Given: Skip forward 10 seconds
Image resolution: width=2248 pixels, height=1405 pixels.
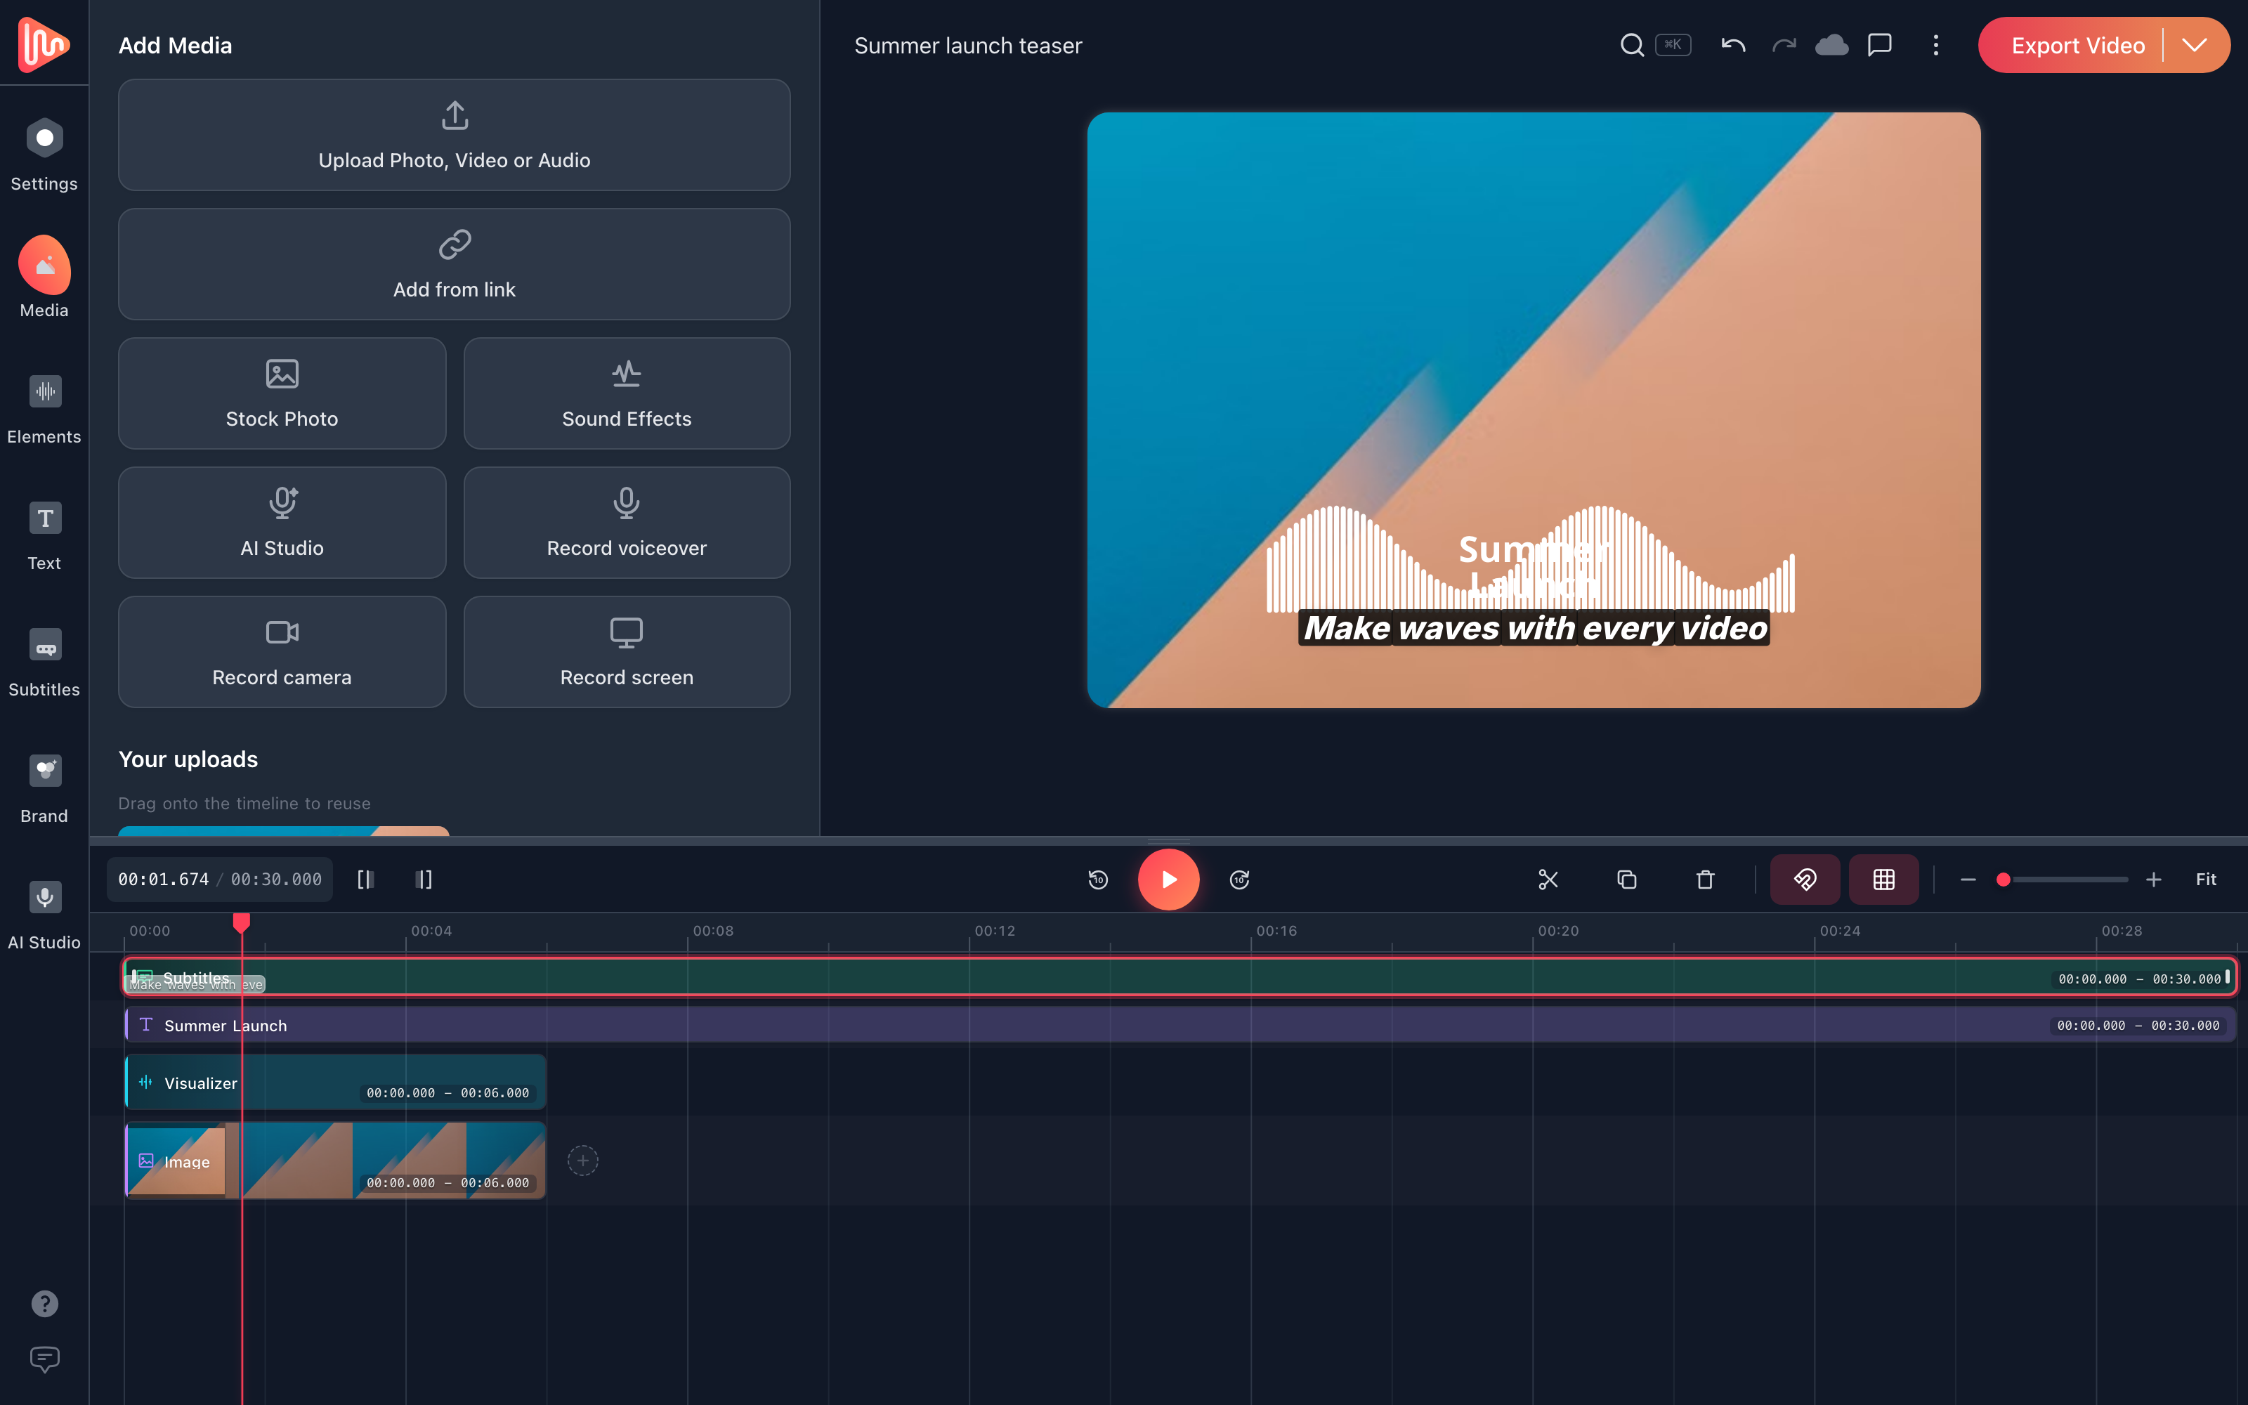Looking at the screenshot, I should tap(1239, 879).
